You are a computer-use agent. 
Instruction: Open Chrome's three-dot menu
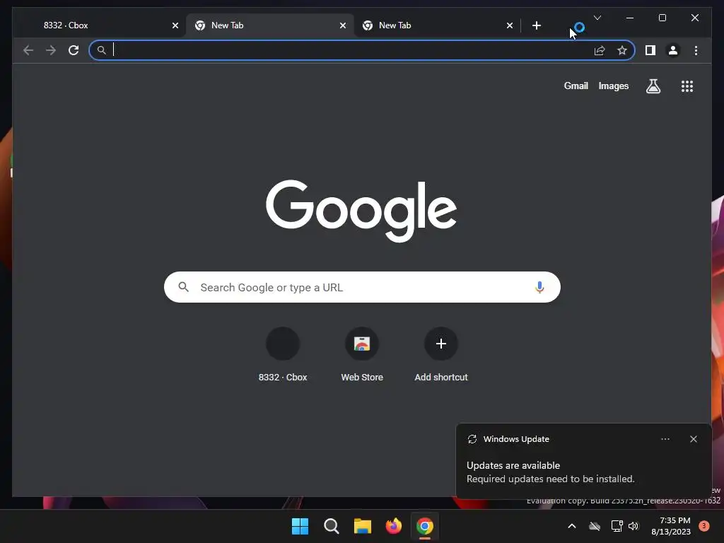tap(696, 50)
